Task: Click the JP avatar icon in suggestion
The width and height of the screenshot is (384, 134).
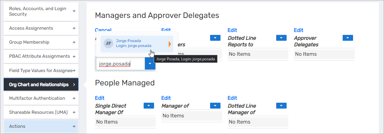Action: 107,43
